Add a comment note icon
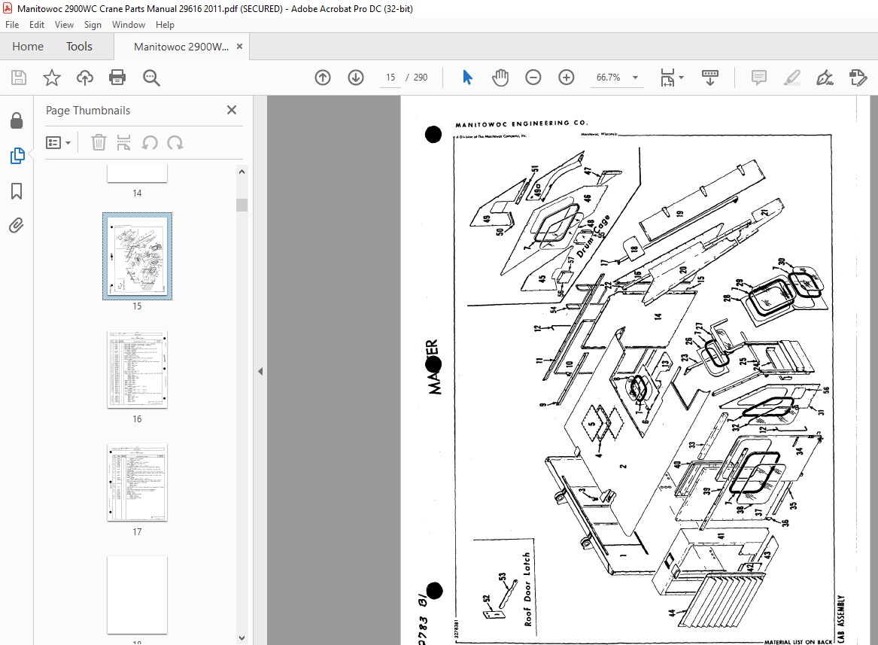 pos(758,78)
